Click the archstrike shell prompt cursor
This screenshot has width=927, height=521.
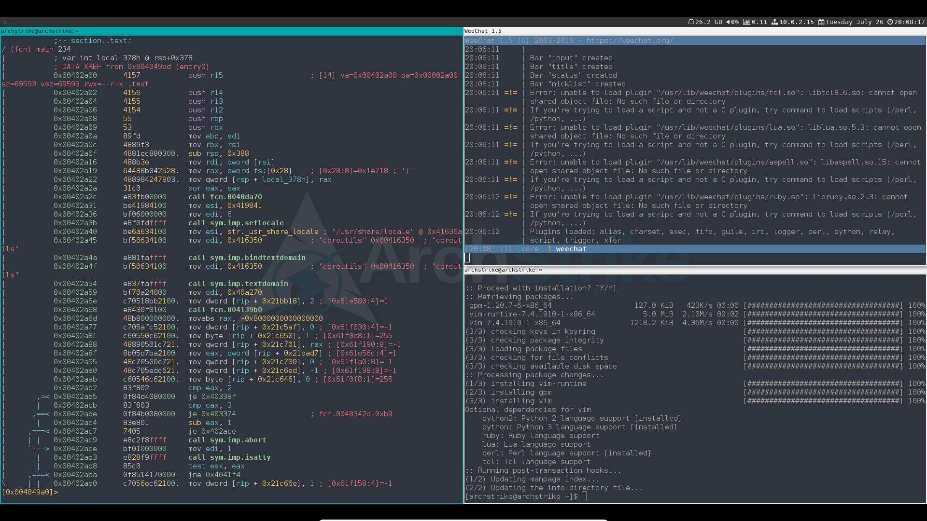tap(584, 496)
